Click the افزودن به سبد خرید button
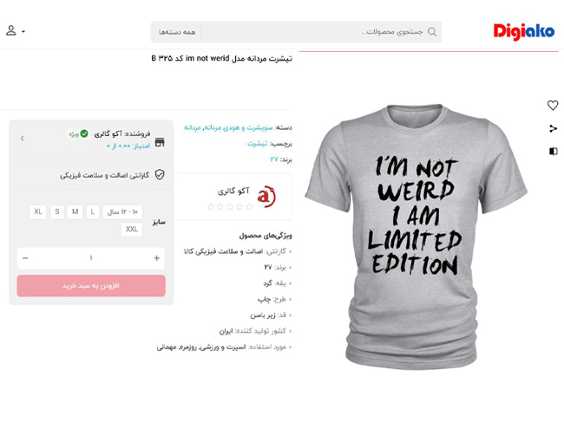564x422 pixels. pos(91,286)
